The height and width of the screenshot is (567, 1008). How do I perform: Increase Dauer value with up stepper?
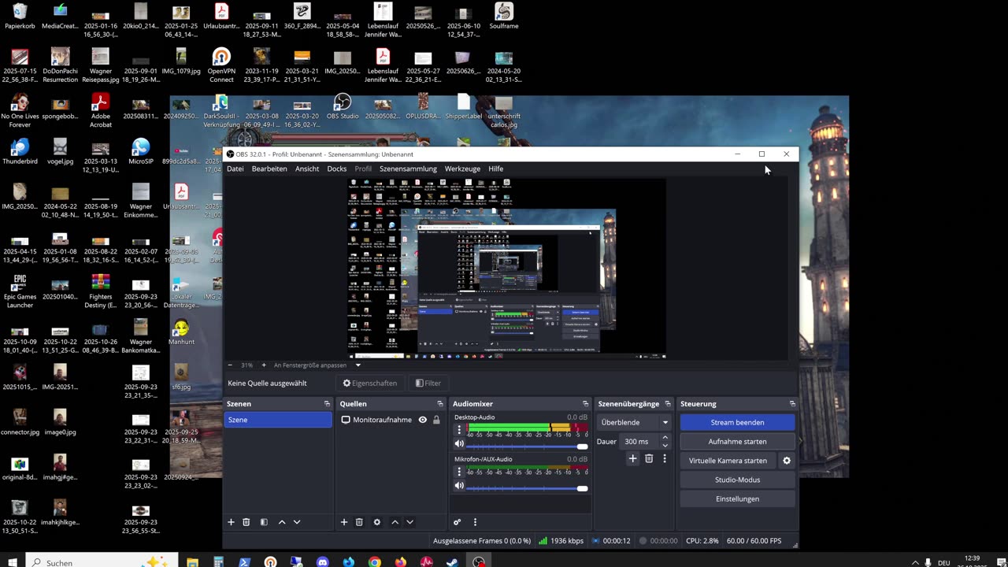coord(665,438)
